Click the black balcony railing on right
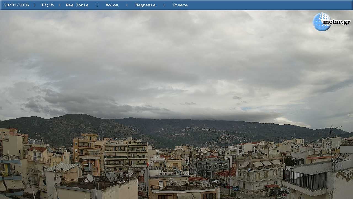Viewport: 353px width, 199px height. click(305, 180)
